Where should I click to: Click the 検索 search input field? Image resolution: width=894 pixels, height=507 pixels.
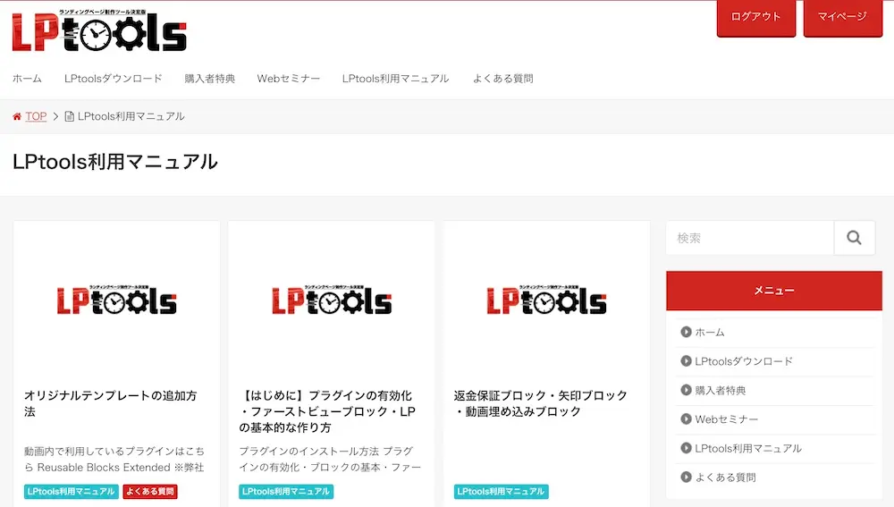(750, 238)
